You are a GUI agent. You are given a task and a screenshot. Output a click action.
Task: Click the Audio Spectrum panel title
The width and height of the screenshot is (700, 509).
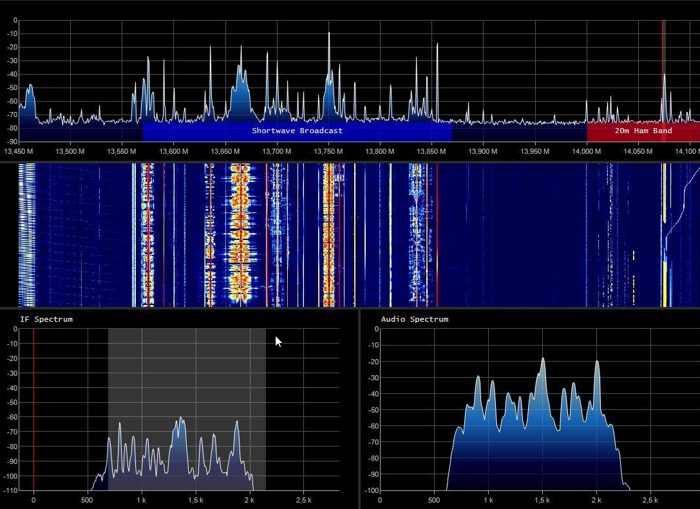pyautogui.click(x=414, y=319)
